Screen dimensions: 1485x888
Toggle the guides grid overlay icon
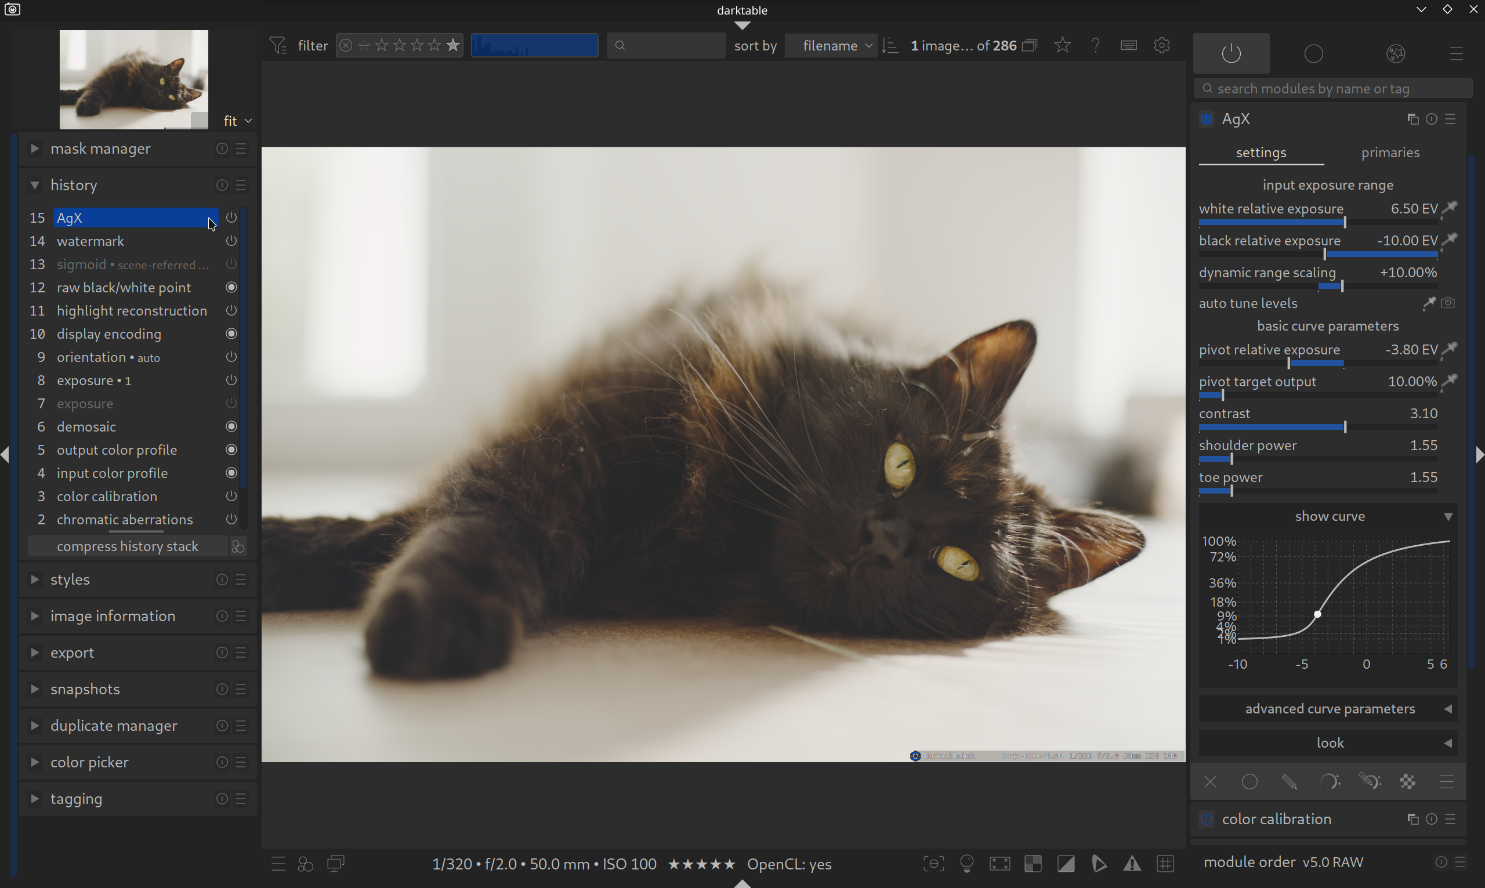tap(1165, 864)
